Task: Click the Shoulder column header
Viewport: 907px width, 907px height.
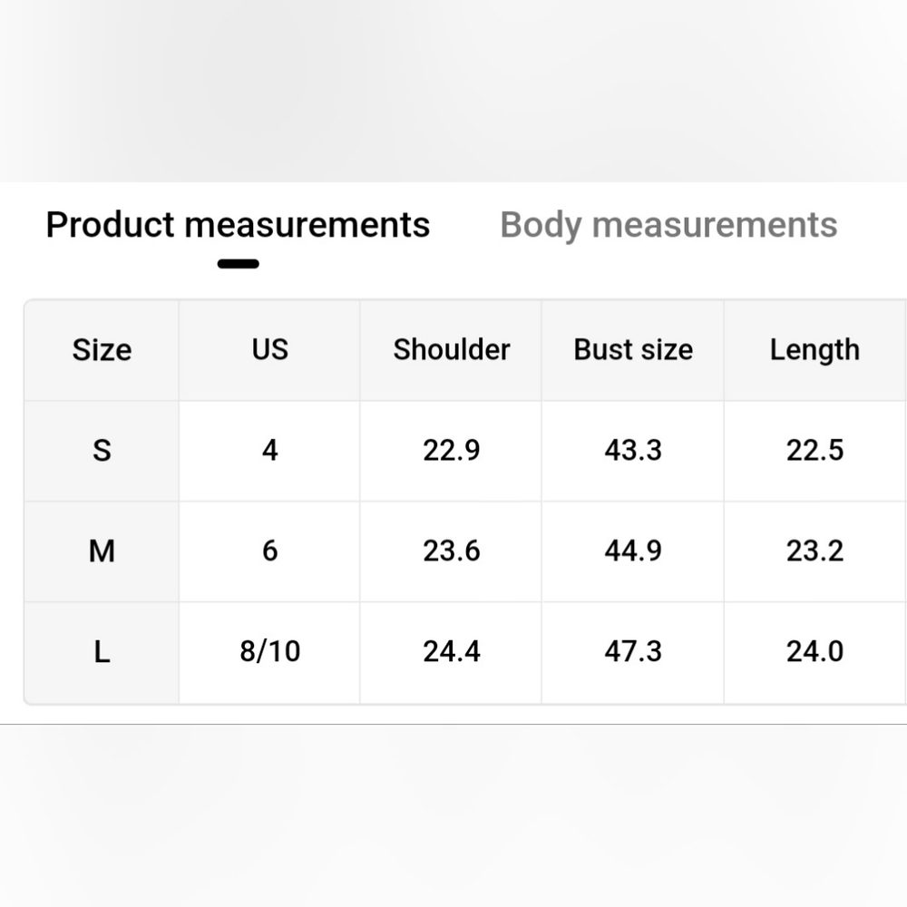Action: click(451, 350)
